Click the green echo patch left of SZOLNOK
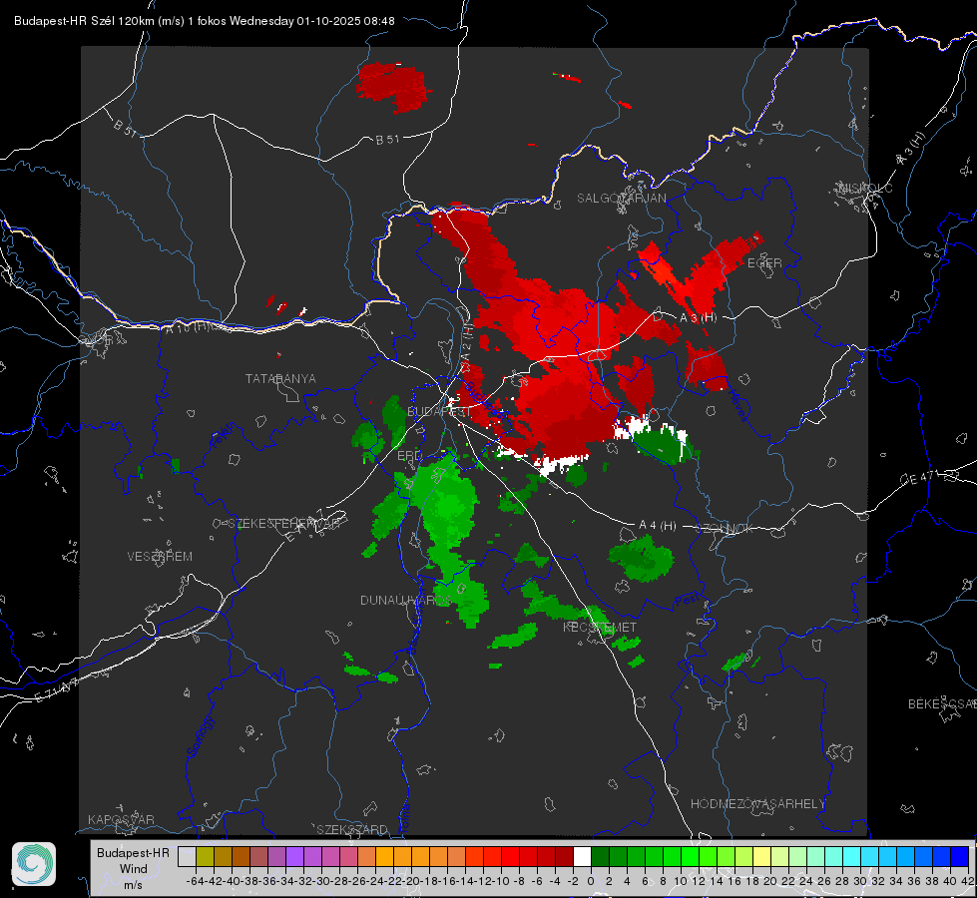977x898 pixels. (641, 558)
